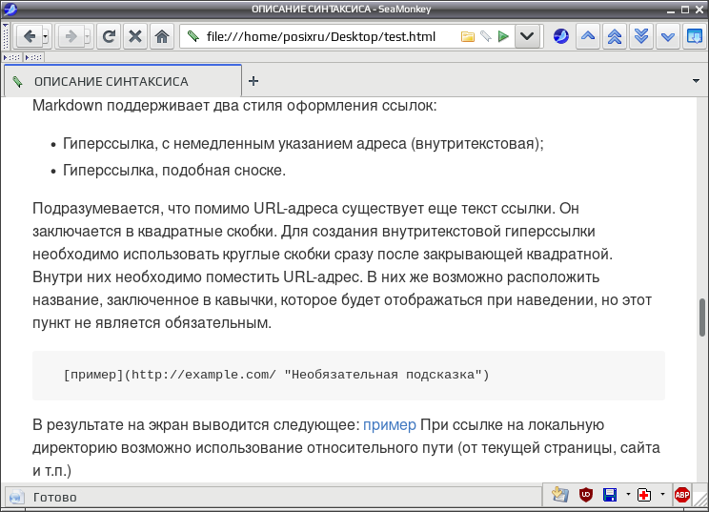Go forward with the greyed arrow button
Image resolution: width=709 pixels, height=512 pixels.
coord(71,36)
